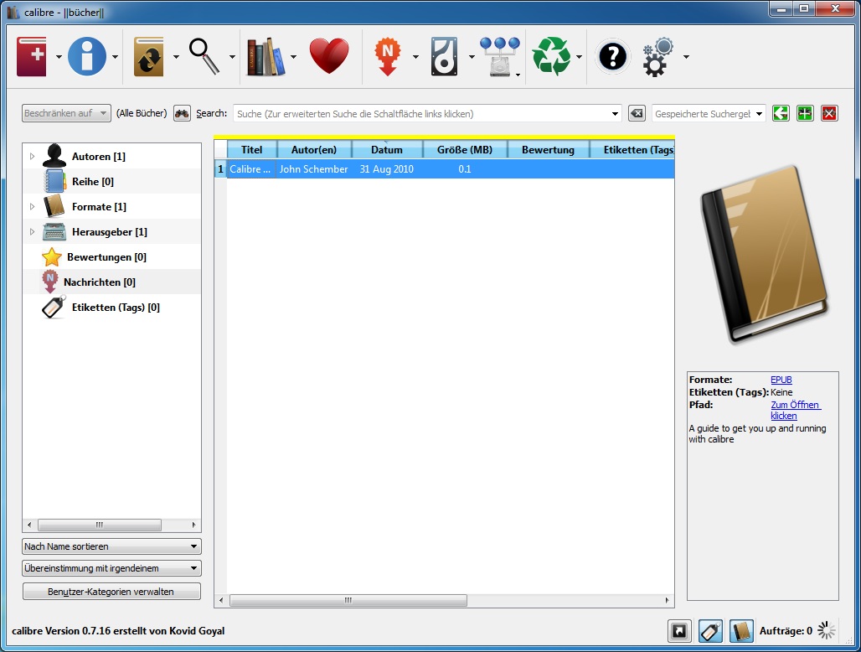This screenshot has height=652, width=861.
Task: Open the EPUB format link
Action: coord(781,380)
